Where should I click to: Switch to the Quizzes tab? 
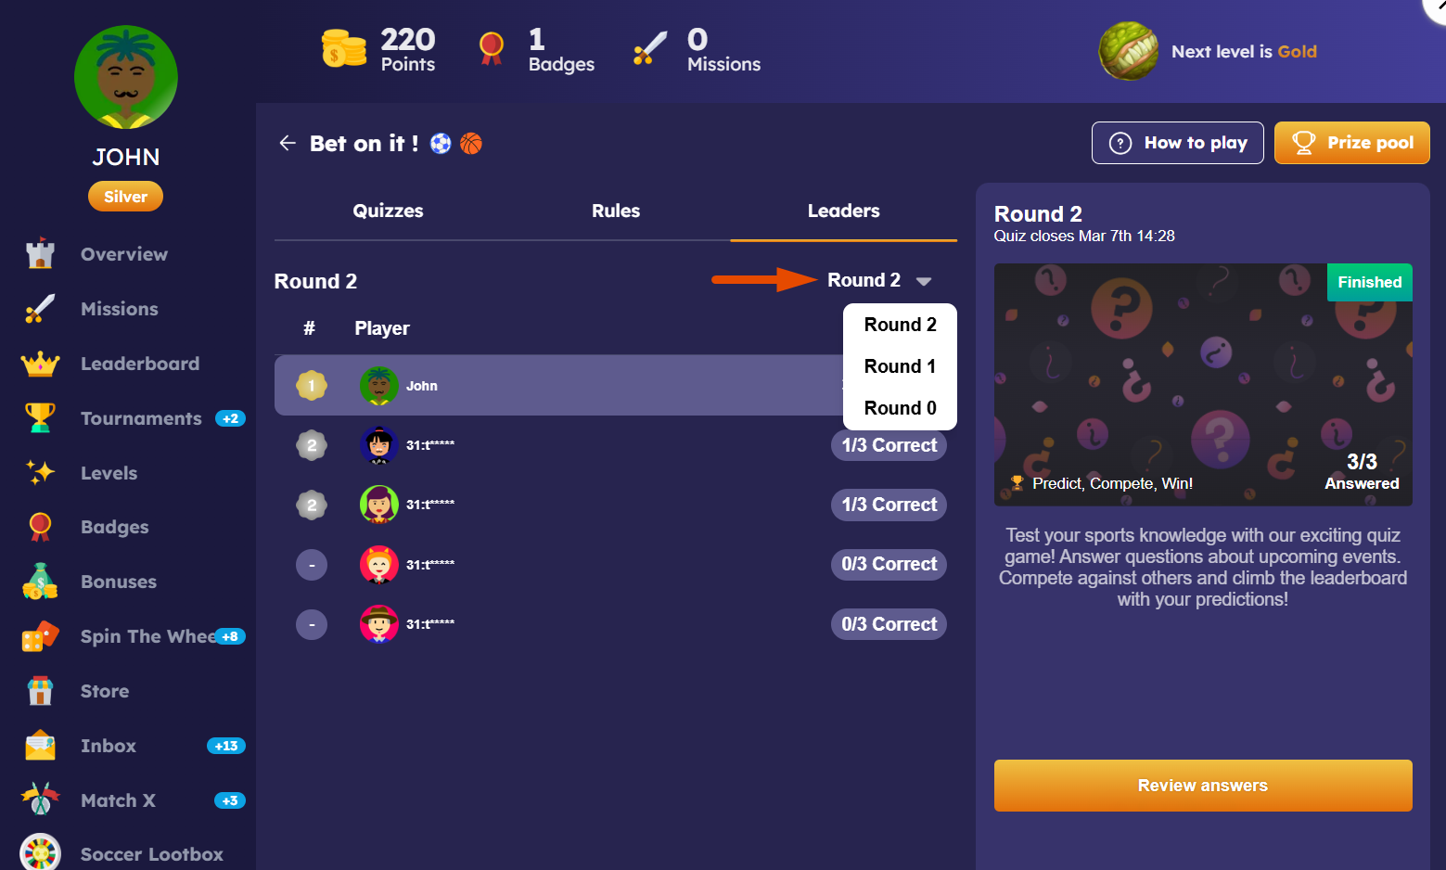(x=388, y=211)
